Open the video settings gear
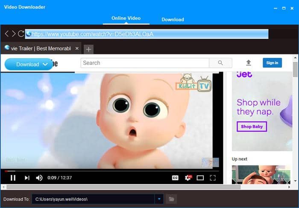The height and width of the screenshot is (208, 299). click(188, 178)
